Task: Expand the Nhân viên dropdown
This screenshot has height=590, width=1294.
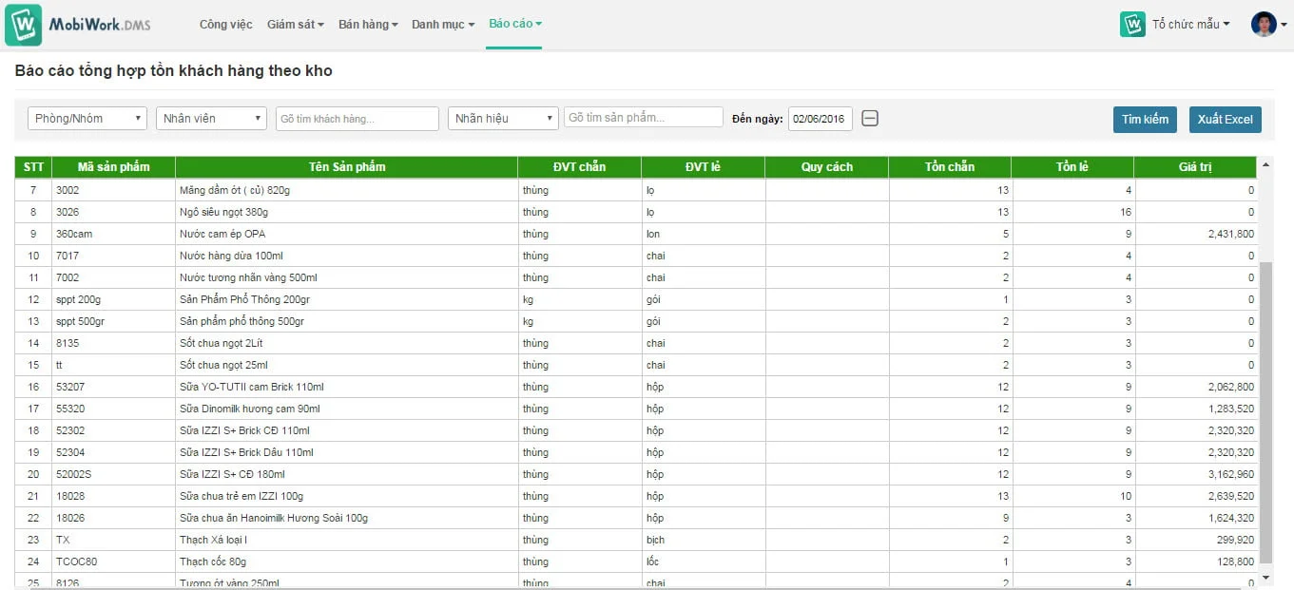Action: (x=211, y=119)
